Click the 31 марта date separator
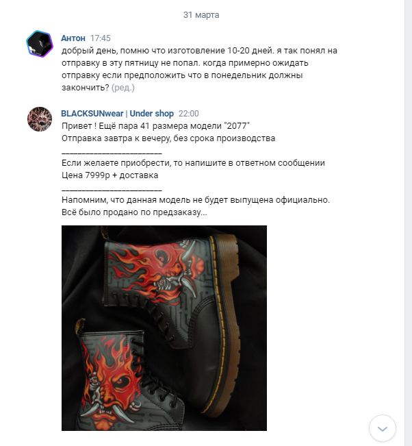 pyautogui.click(x=201, y=15)
